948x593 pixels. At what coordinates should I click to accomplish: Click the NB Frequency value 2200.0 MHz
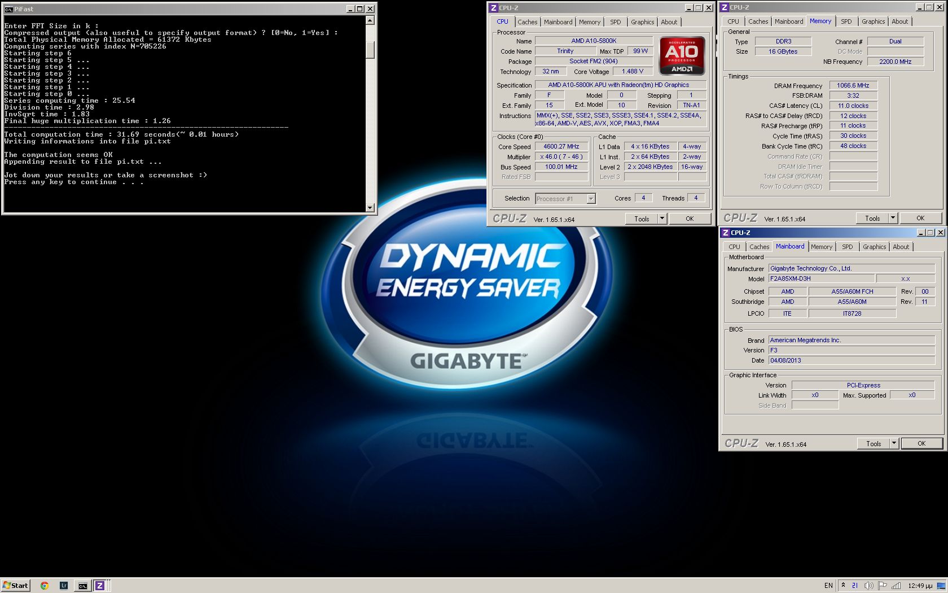click(x=896, y=62)
